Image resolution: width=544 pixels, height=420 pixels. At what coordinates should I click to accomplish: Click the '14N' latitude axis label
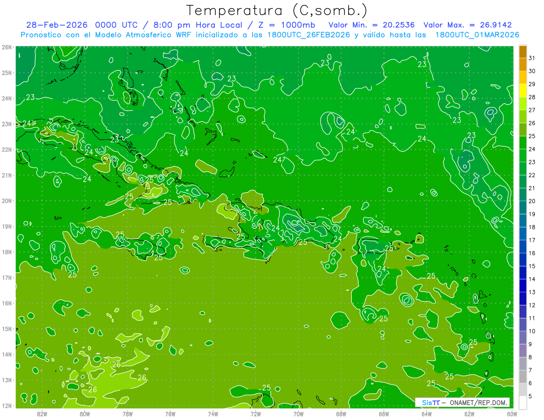click(7, 354)
